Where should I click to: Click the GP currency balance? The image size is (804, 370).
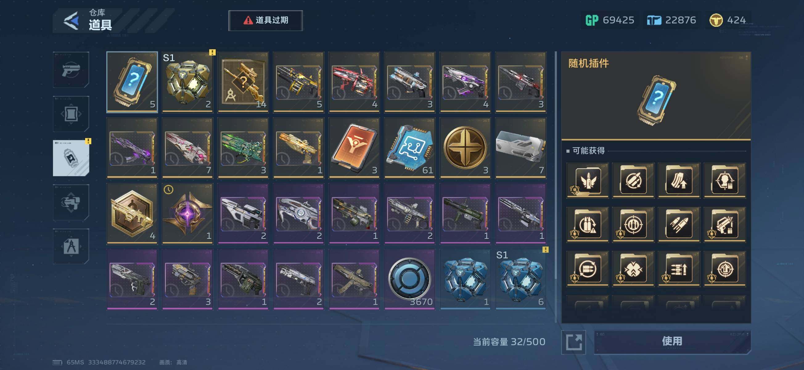coord(609,20)
